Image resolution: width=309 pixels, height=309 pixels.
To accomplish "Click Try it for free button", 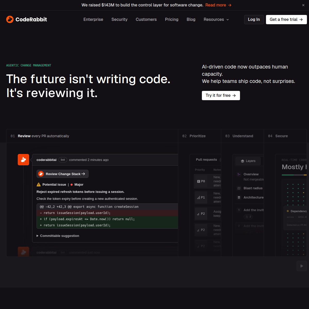I will coord(221,96).
